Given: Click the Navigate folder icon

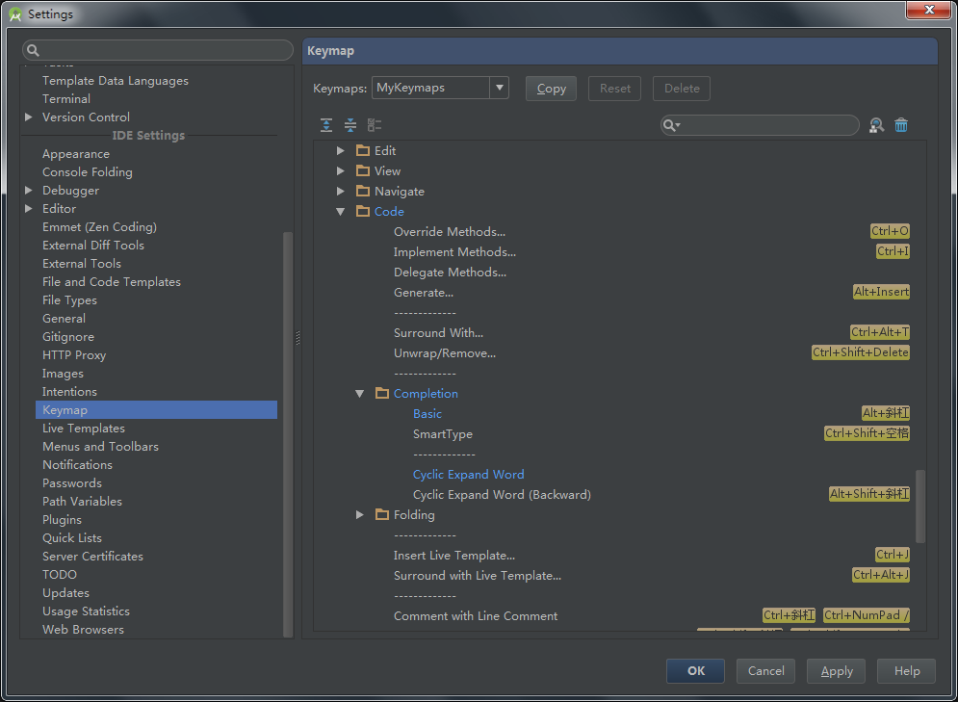Looking at the screenshot, I should pos(363,191).
